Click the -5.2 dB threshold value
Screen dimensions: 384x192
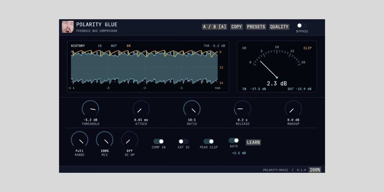(90, 120)
